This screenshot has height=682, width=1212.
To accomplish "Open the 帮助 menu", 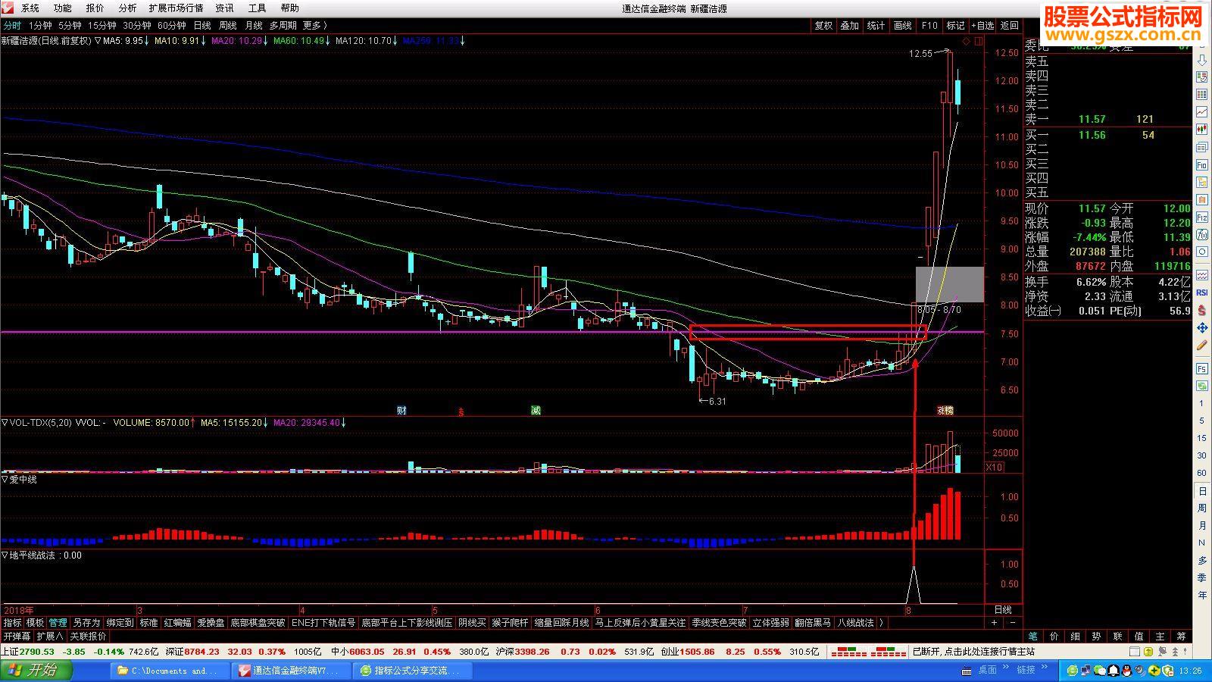I will point(290,8).
